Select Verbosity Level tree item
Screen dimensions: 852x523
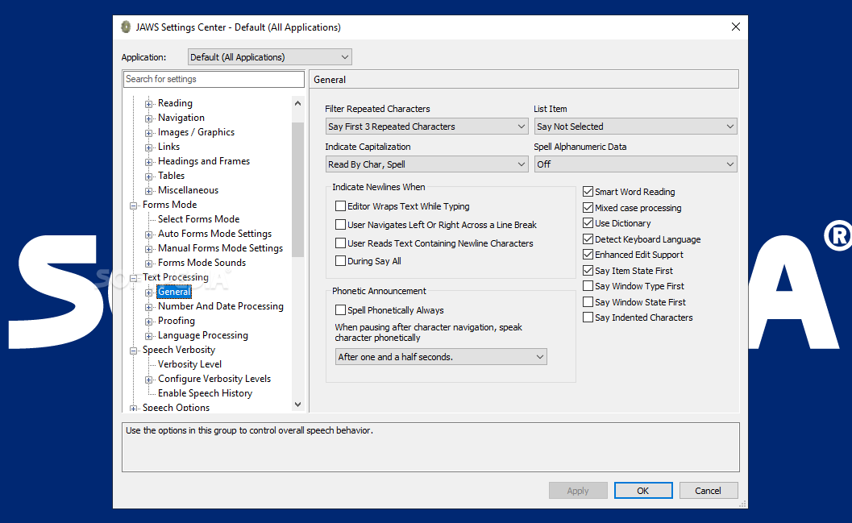(x=190, y=364)
